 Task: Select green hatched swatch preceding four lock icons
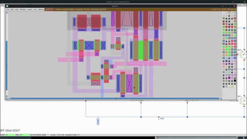[223, 30]
